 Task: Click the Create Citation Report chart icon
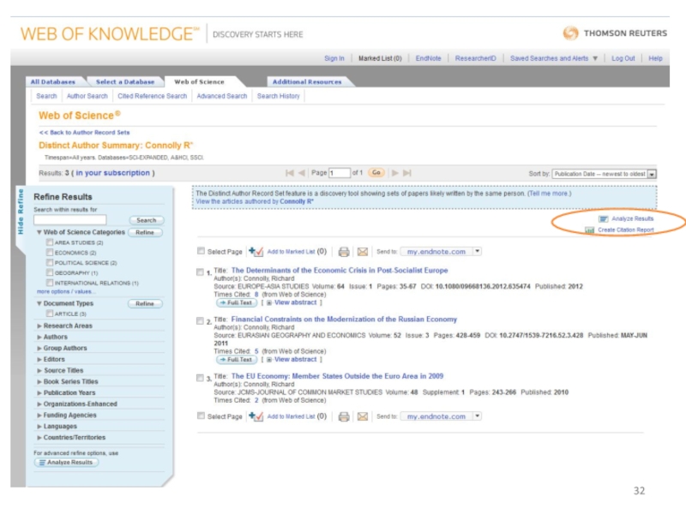point(590,230)
